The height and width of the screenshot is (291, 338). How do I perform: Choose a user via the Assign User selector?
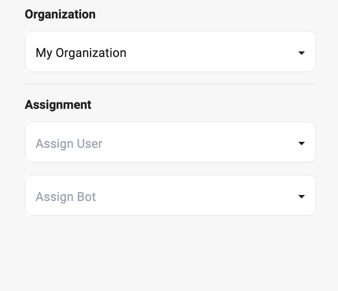click(170, 142)
